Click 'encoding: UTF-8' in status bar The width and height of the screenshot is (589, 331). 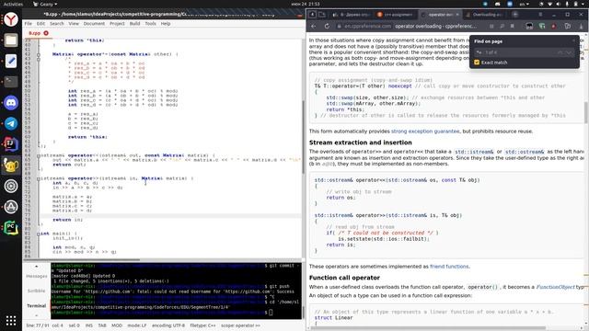pyautogui.click(x=168, y=325)
